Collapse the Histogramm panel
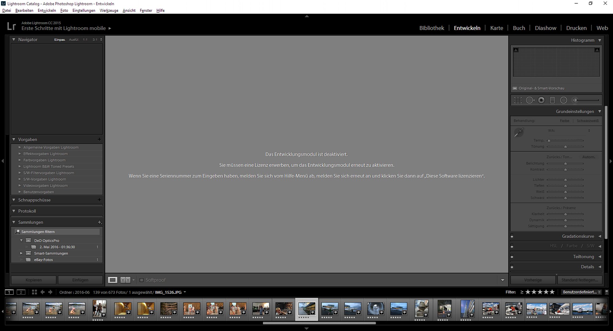 600,40
